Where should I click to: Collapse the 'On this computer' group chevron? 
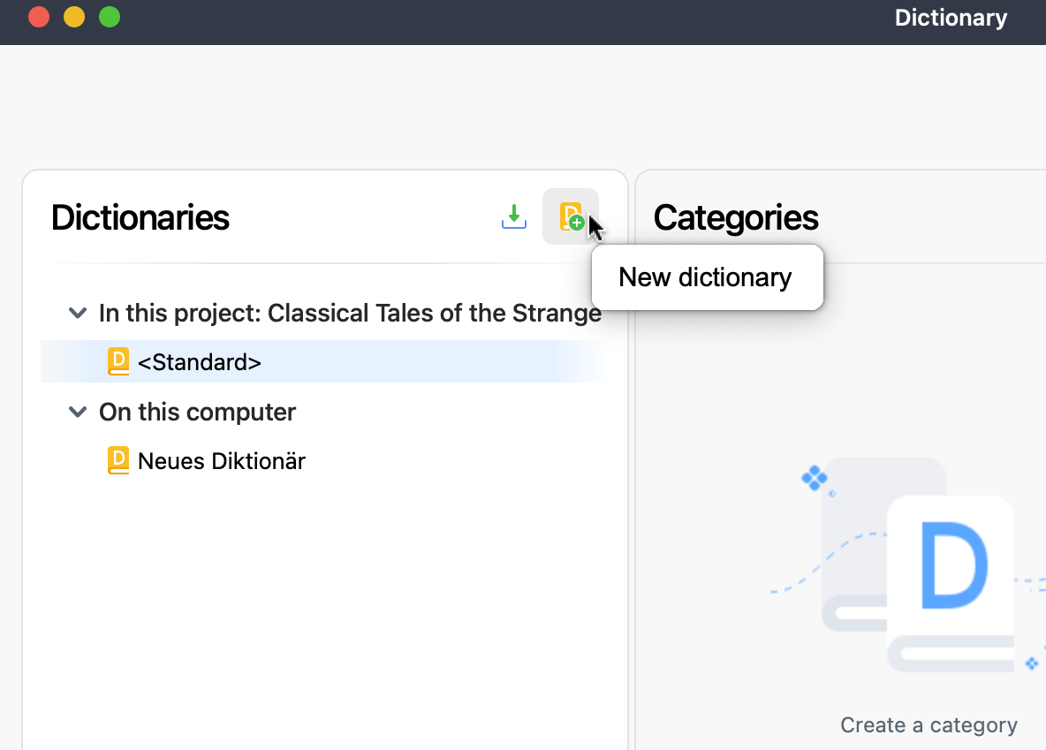(78, 412)
